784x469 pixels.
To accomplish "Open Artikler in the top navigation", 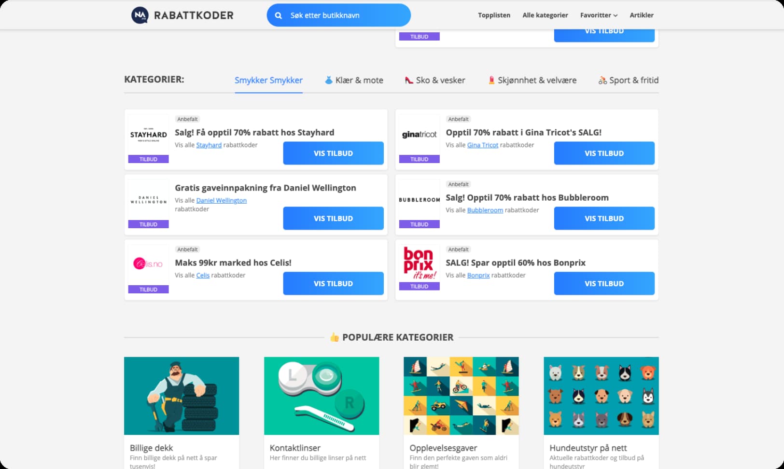I will 642,15.
